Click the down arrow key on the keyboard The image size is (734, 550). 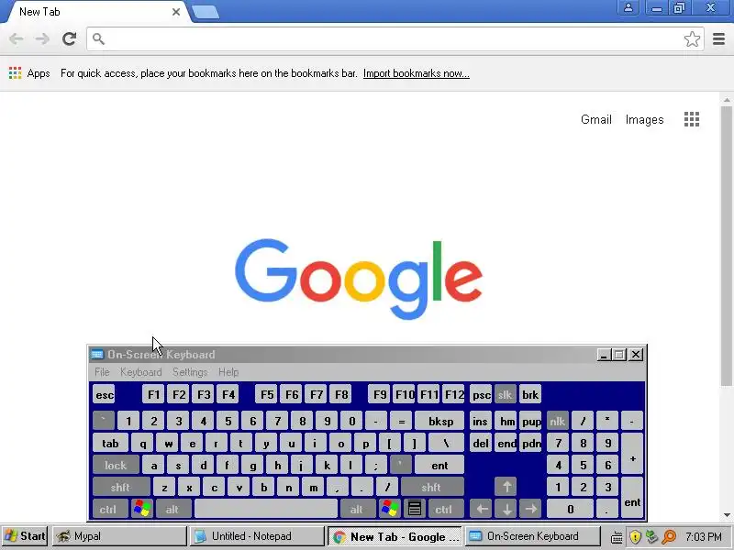tap(506, 509)
